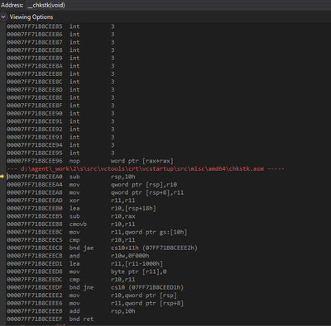This screenshot has height=326, width=331.
Task: Select address 00007FF71B8CEE90
Action: 35,113
